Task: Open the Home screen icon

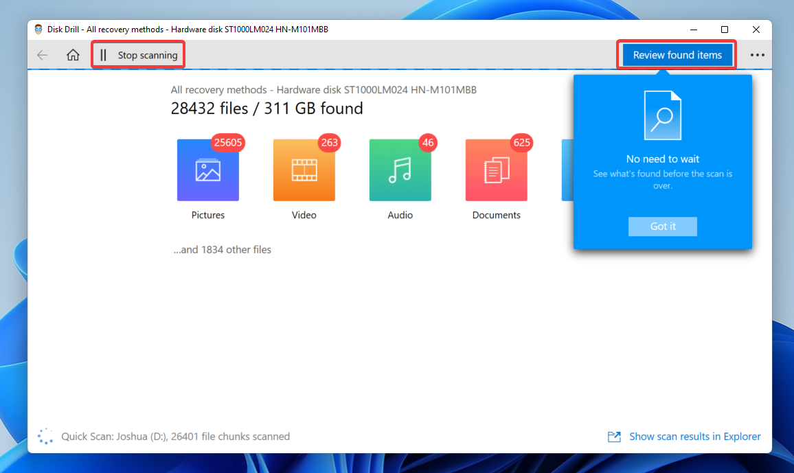Action: pyautogui.click(x=73, y=55)
